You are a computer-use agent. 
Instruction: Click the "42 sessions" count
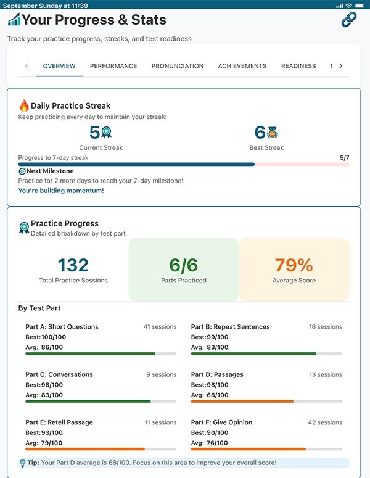325,422
